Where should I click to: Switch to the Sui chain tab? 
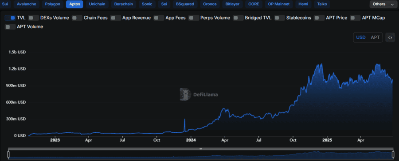coord(5,4)
